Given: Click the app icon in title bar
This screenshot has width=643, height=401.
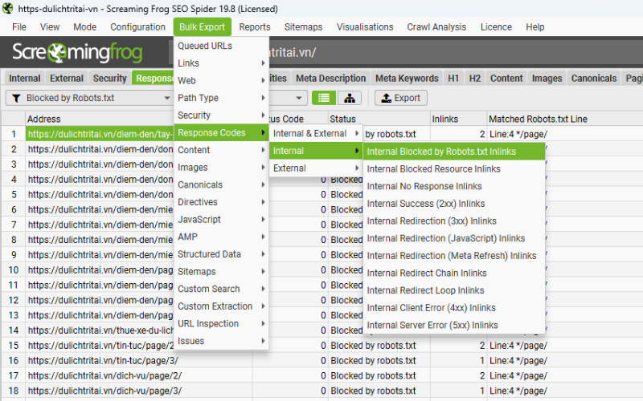Looking at the screenshot, I should [x=8, y=9].
